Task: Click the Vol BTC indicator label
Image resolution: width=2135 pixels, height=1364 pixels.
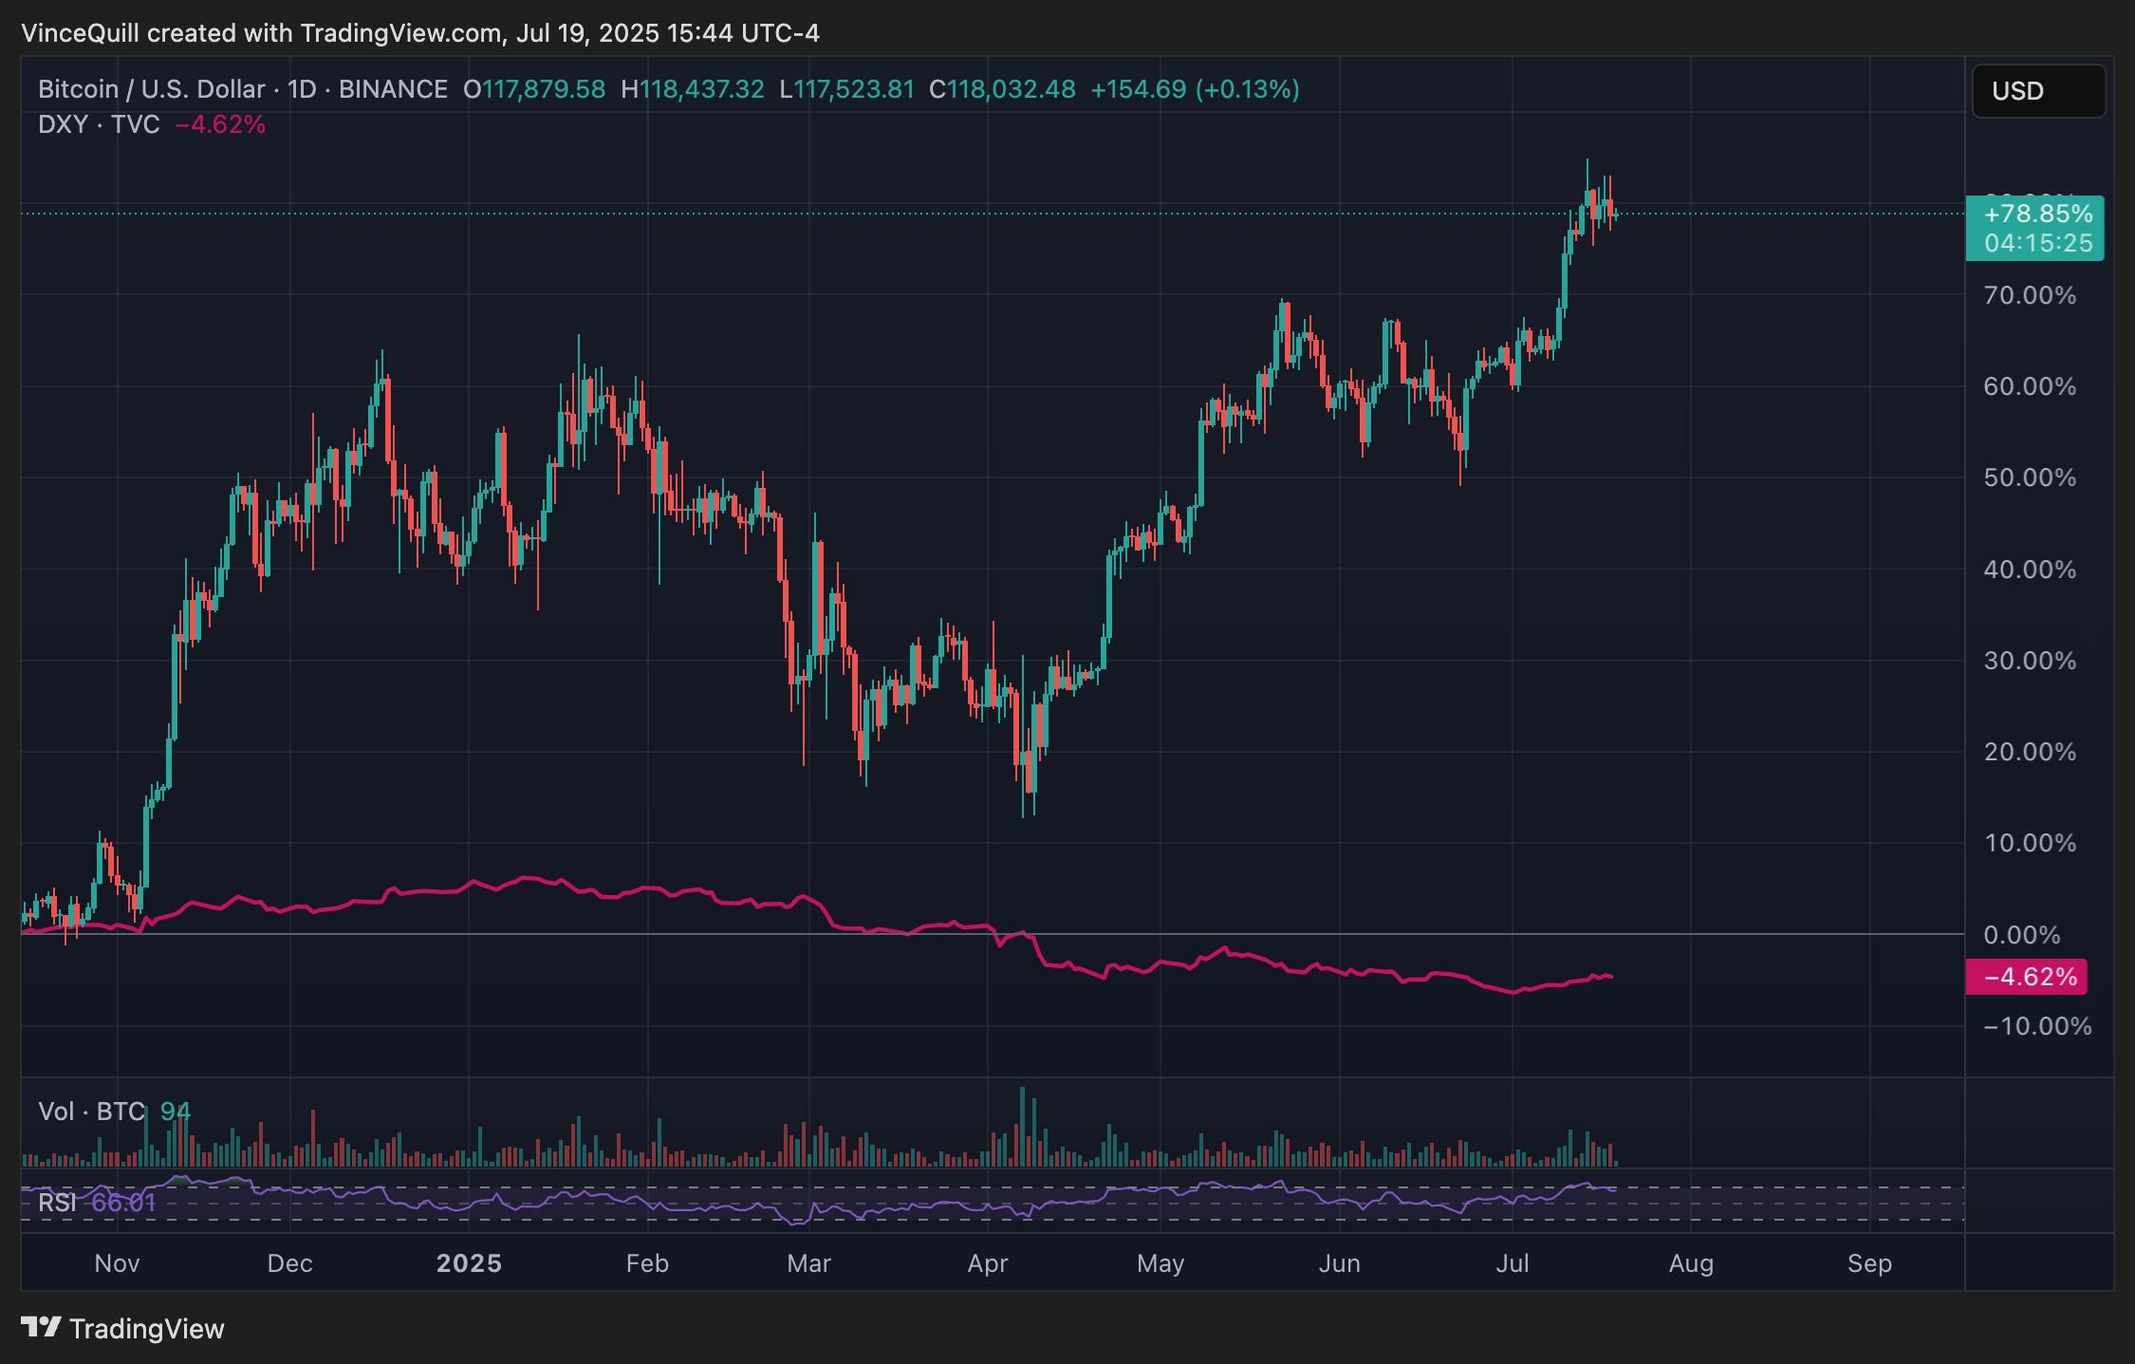Action: [91, 1111]
